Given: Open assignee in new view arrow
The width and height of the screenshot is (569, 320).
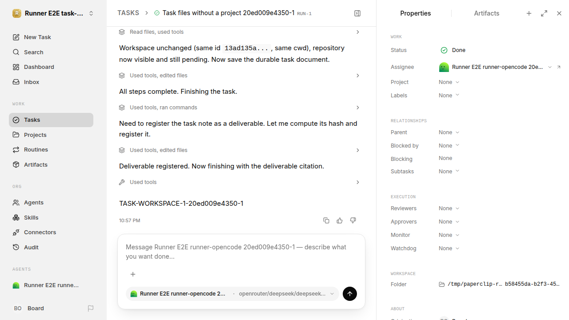Looking at the screenshot, I should coord(559,67).
